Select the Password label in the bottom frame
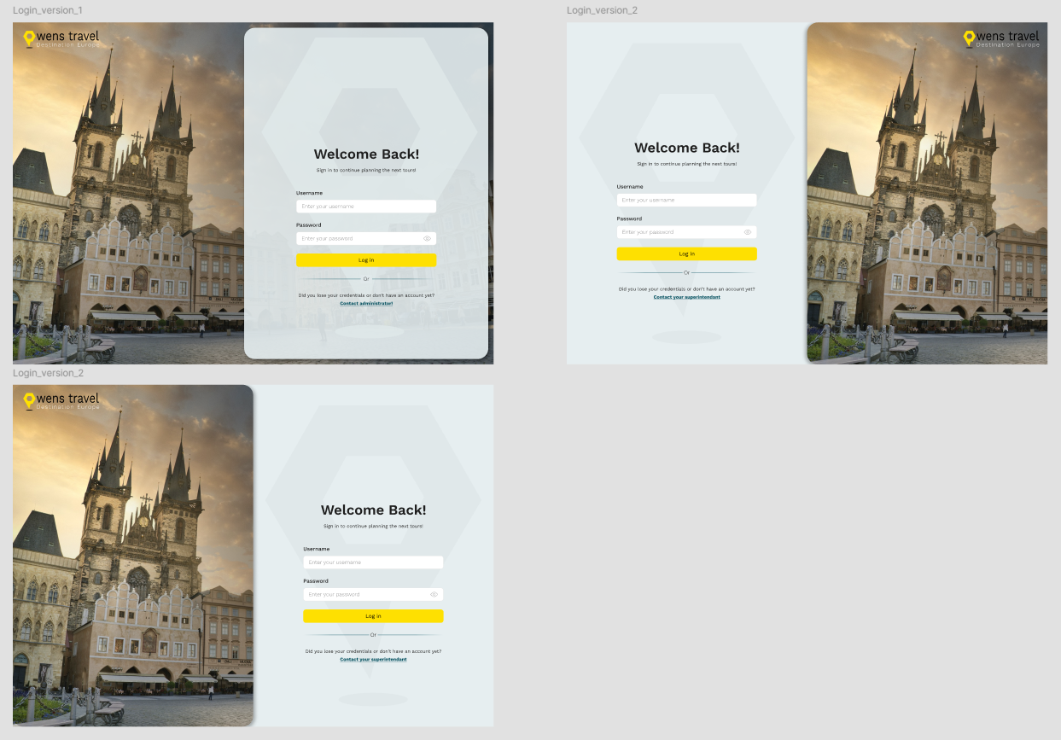This screenshot has height=740, width=1061. pos(316,581)
